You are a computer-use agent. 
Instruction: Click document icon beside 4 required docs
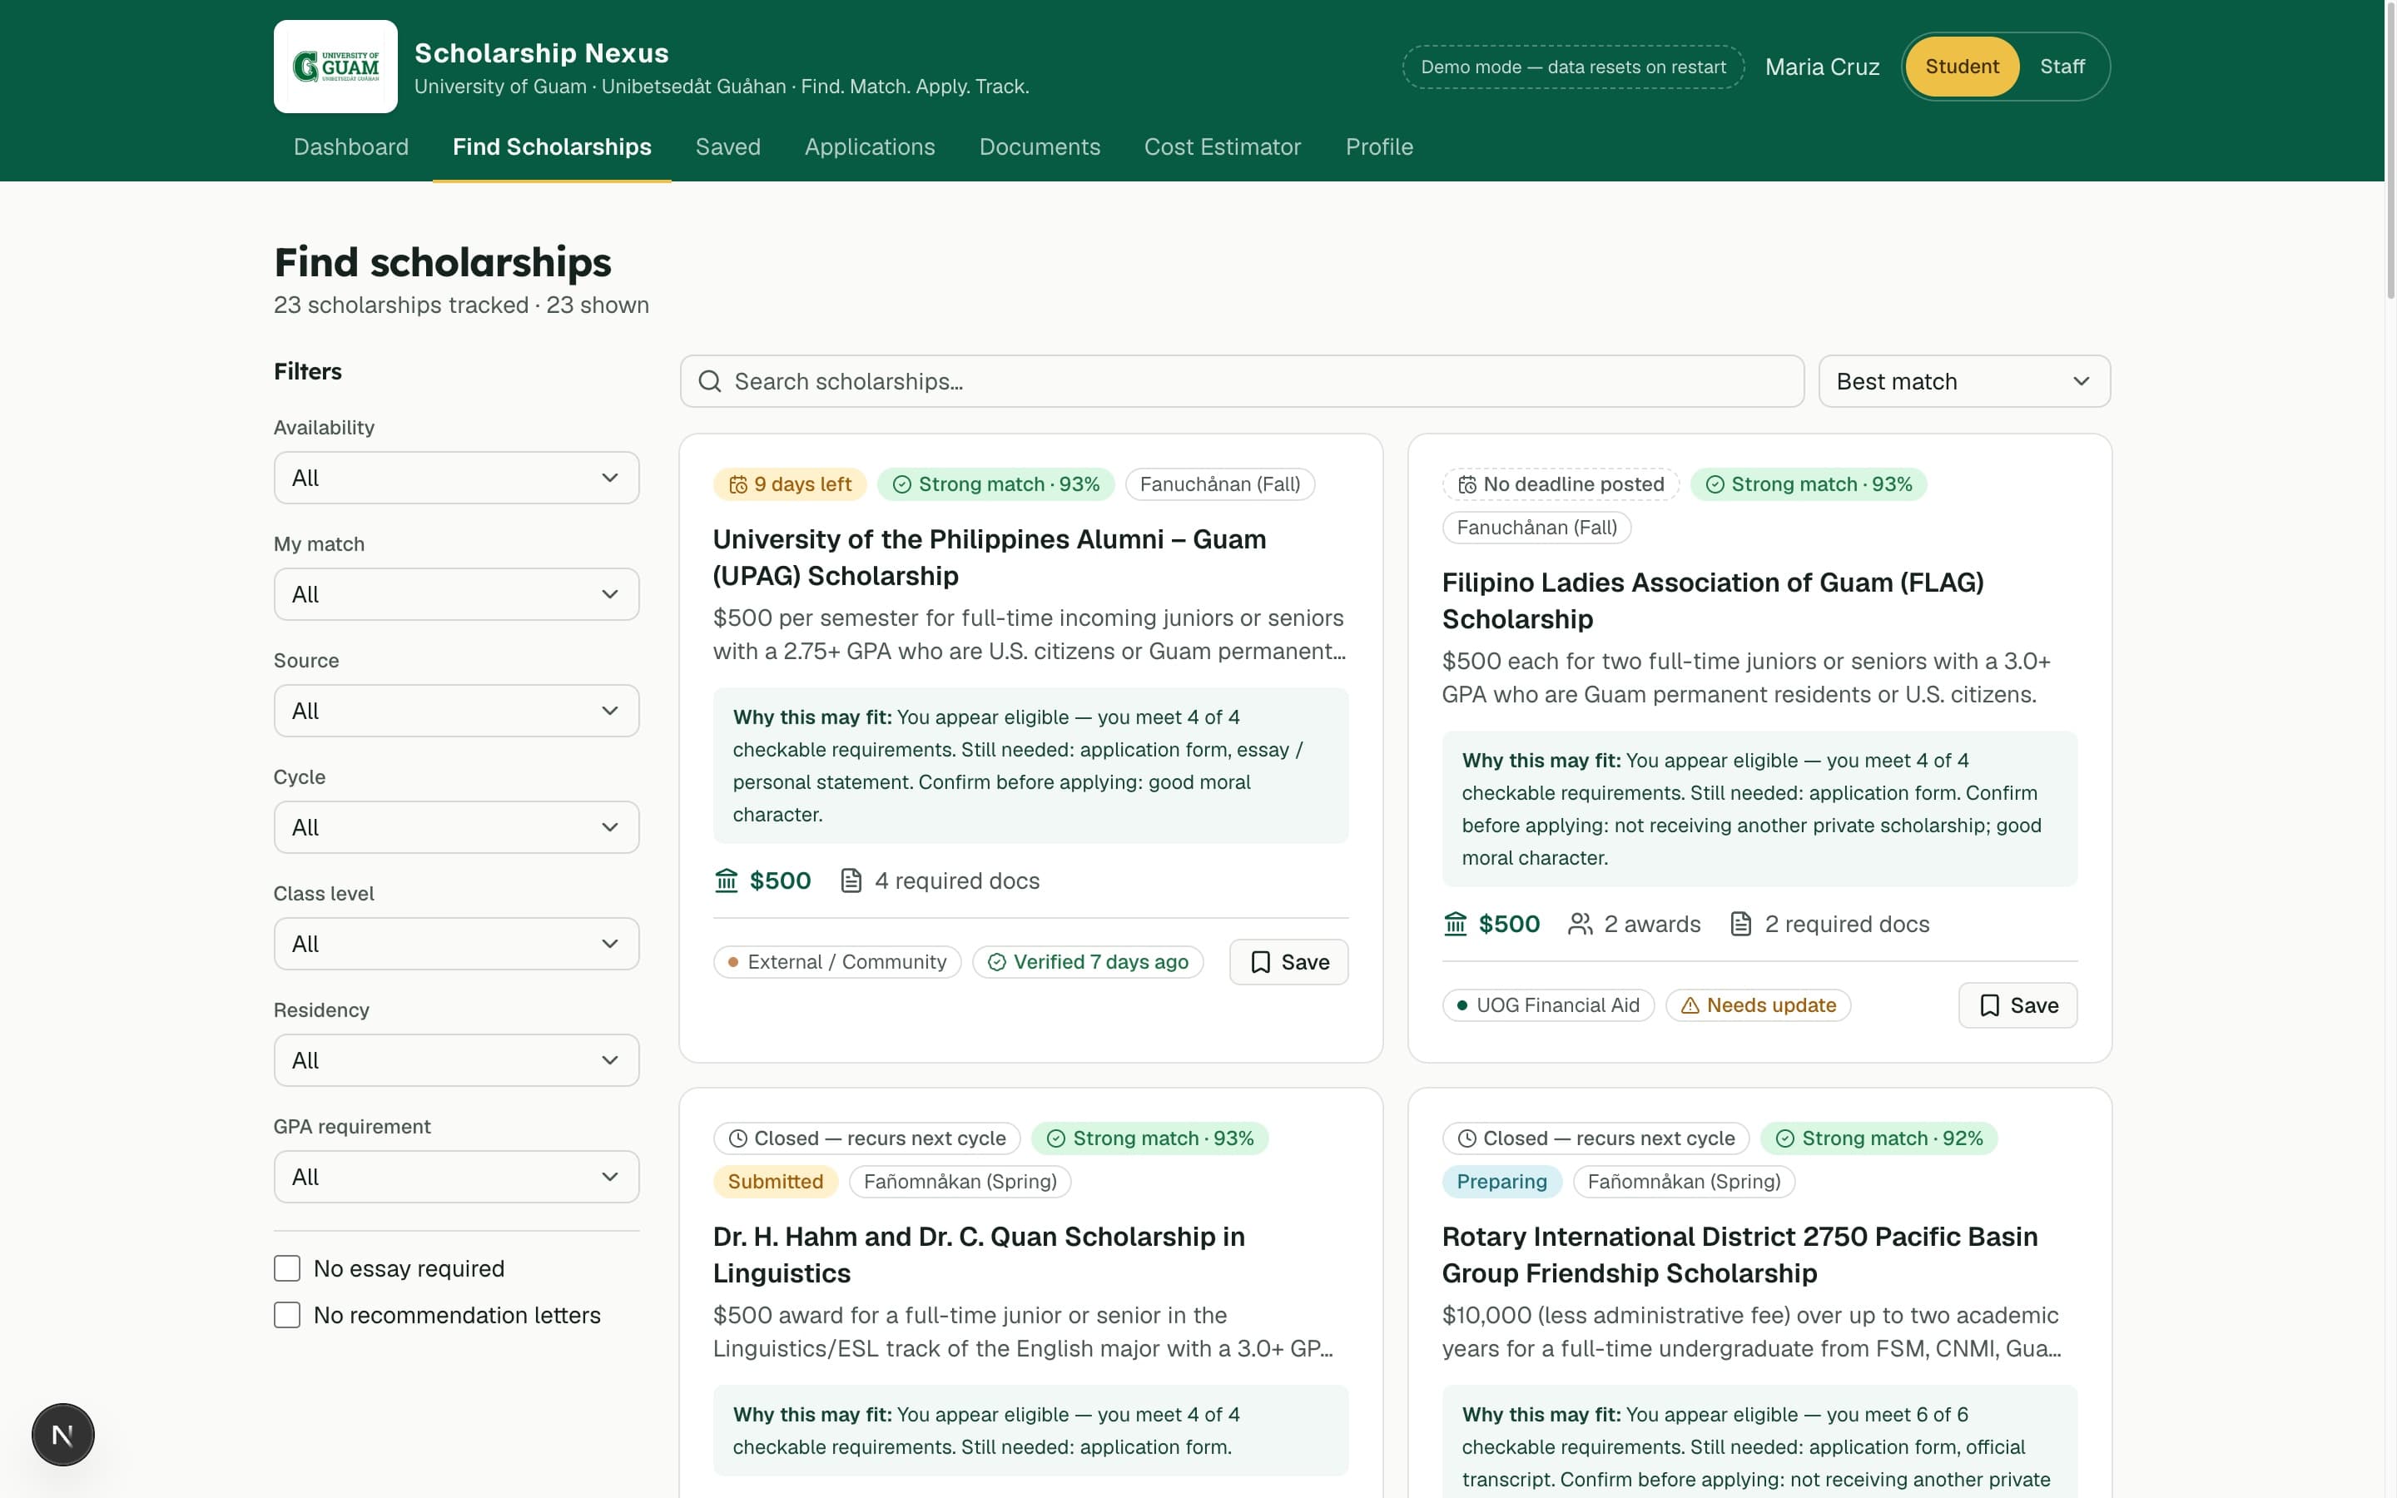pos(851,880)
